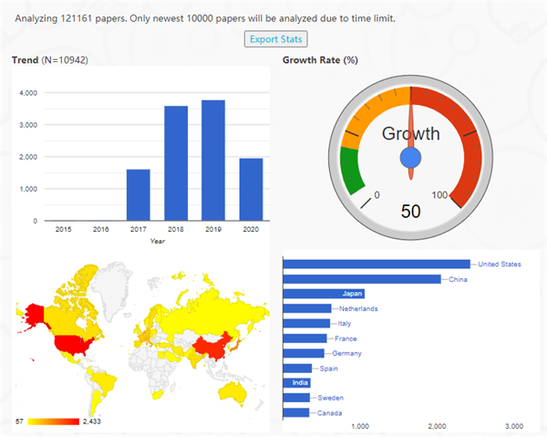Screen dimensions: 547x437
Task: Select the 2017 bar in Trend chart
Action: (139, 194)
